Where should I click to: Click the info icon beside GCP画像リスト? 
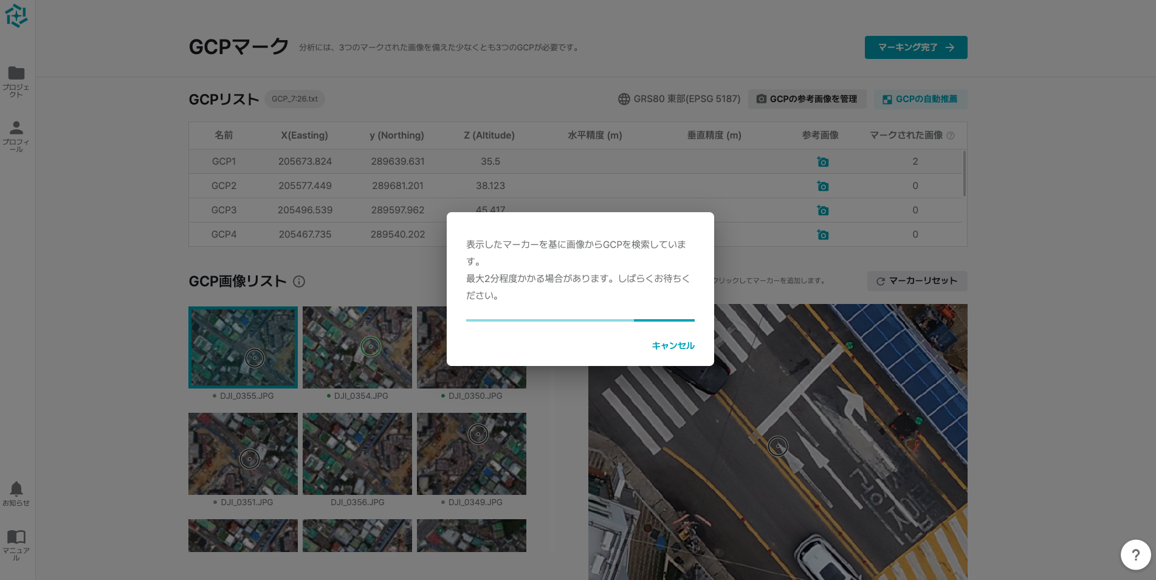pos(299,281)
